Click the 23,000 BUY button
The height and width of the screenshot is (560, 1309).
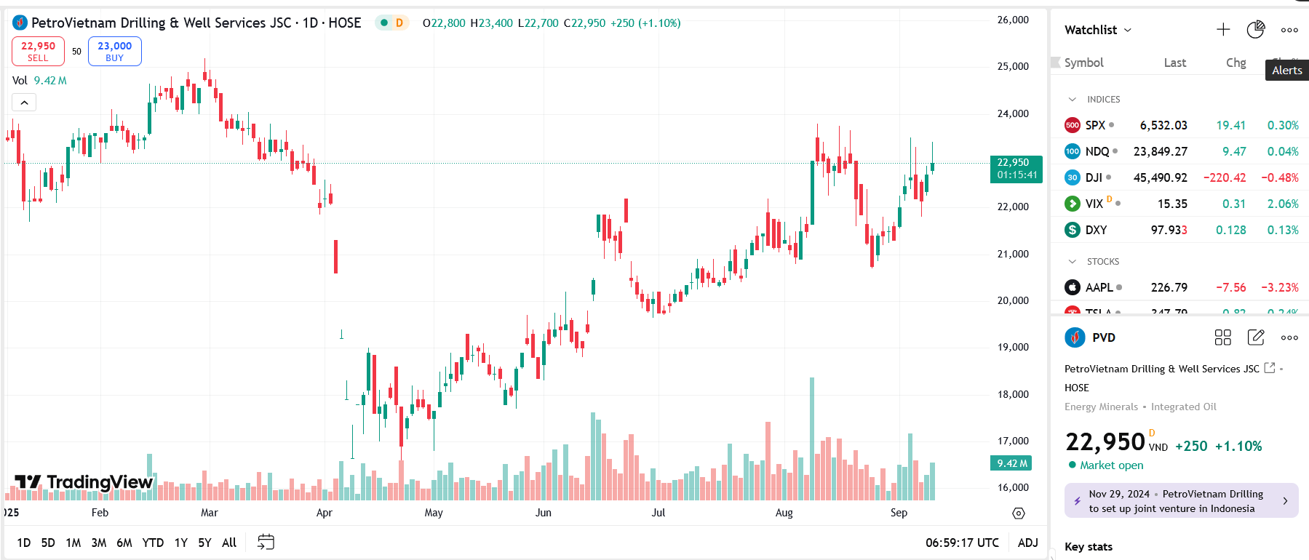click(115, 52)
